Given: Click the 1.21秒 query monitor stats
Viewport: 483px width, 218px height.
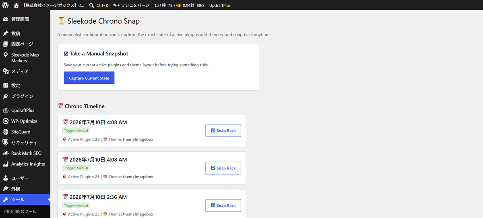Looking at the screenshot, I should point(161,5).
